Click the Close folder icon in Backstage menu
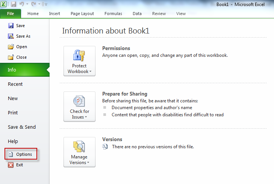The width and height of the screenshot is (274, 184). (x=11, y=57)
